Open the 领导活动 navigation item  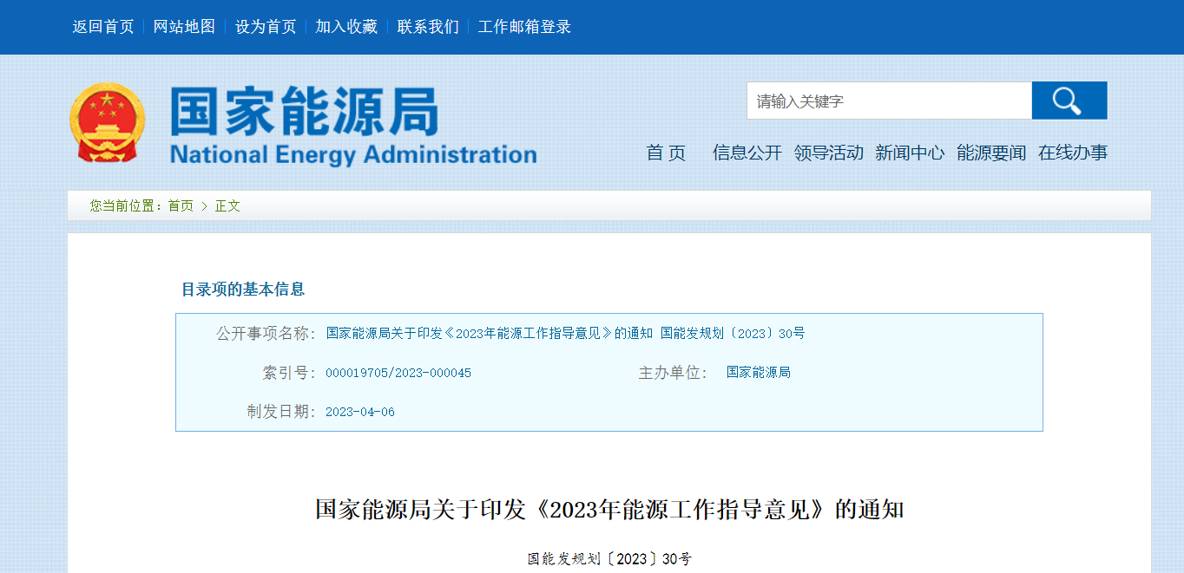coord(829,153)
